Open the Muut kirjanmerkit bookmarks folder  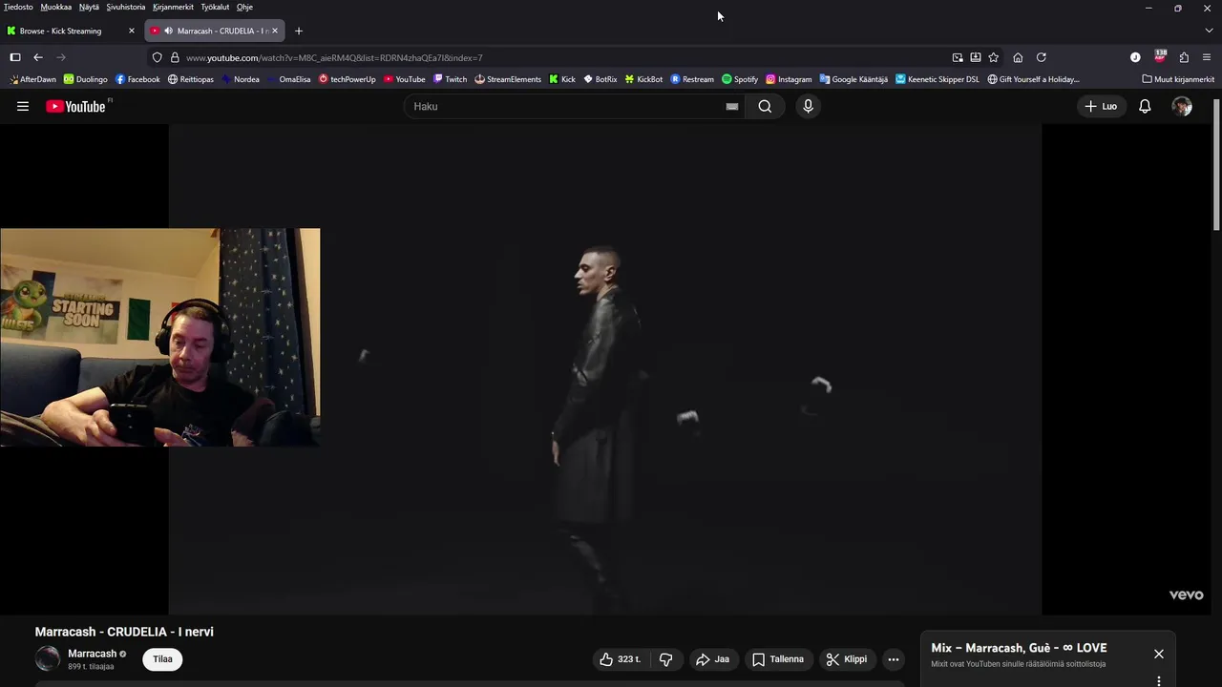[x=1178, y=79]
